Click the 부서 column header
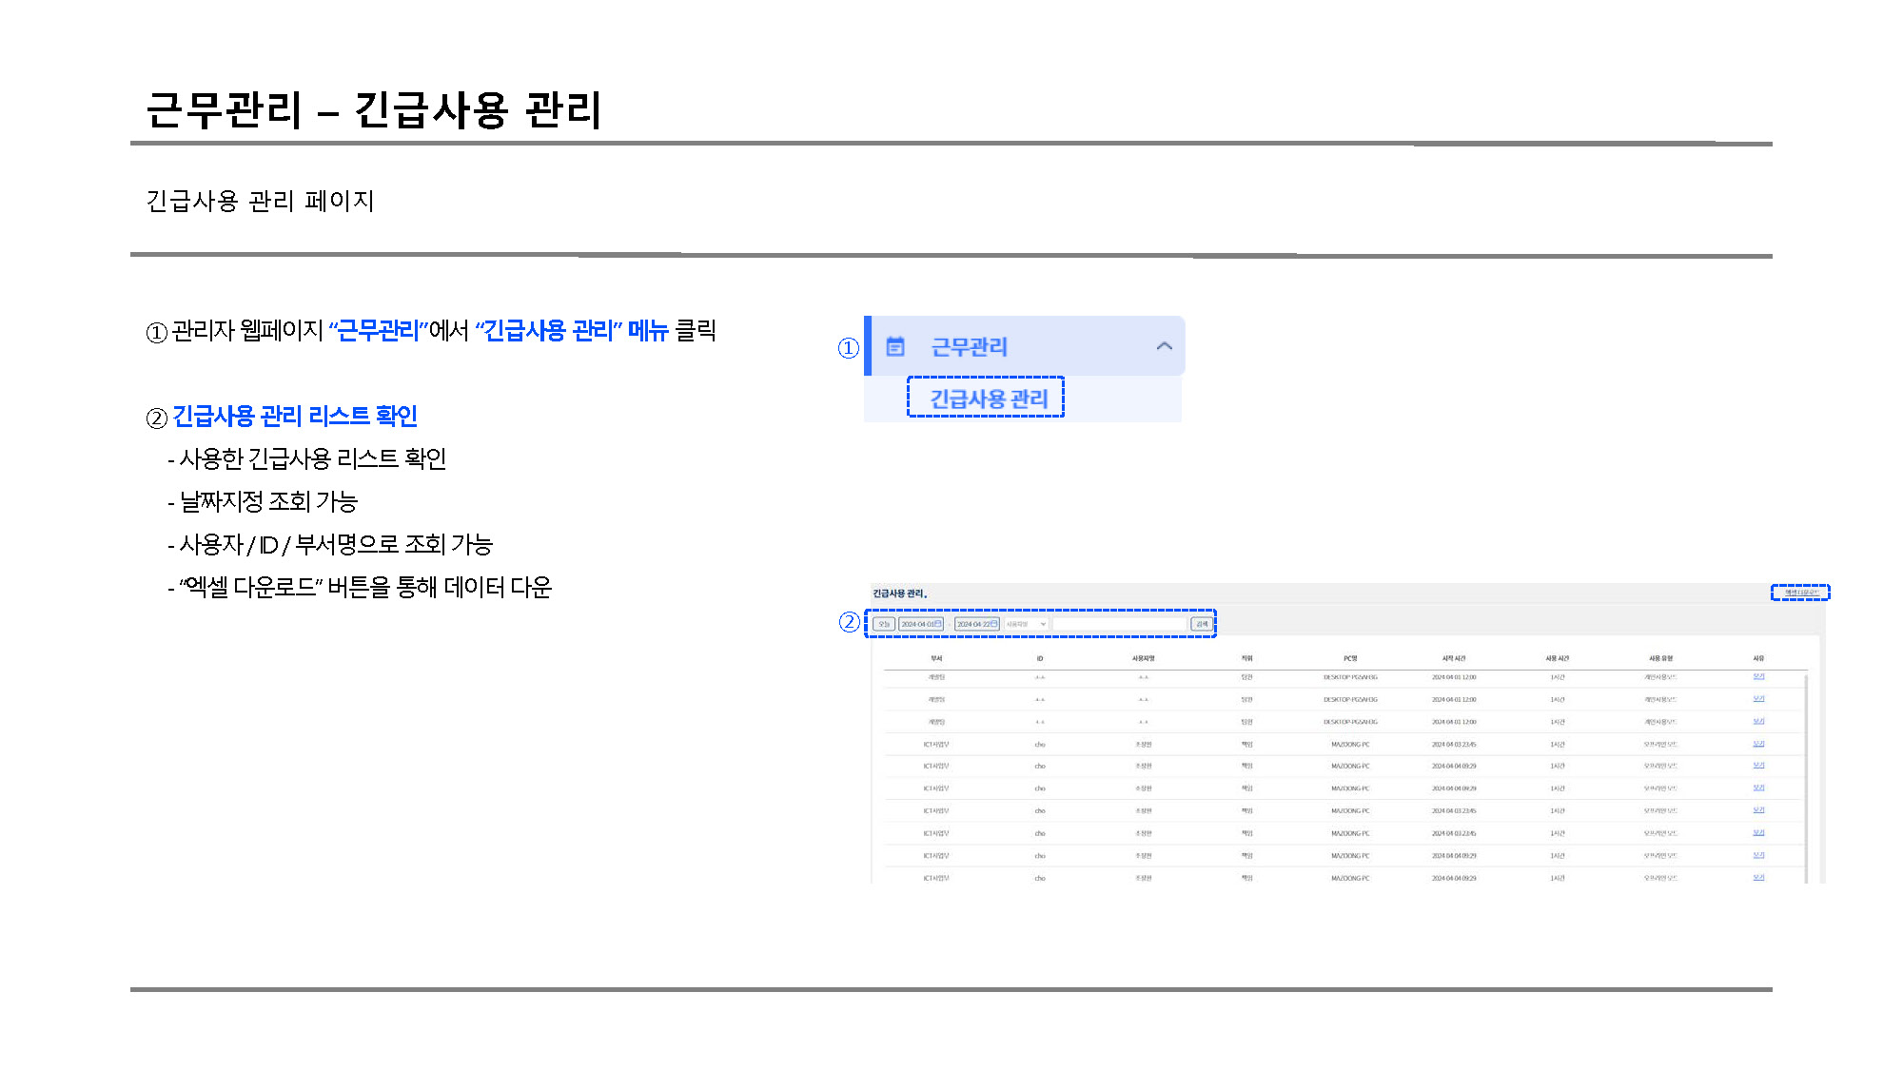Screen dimensions: 1903x1070 [x=936, y=658]
